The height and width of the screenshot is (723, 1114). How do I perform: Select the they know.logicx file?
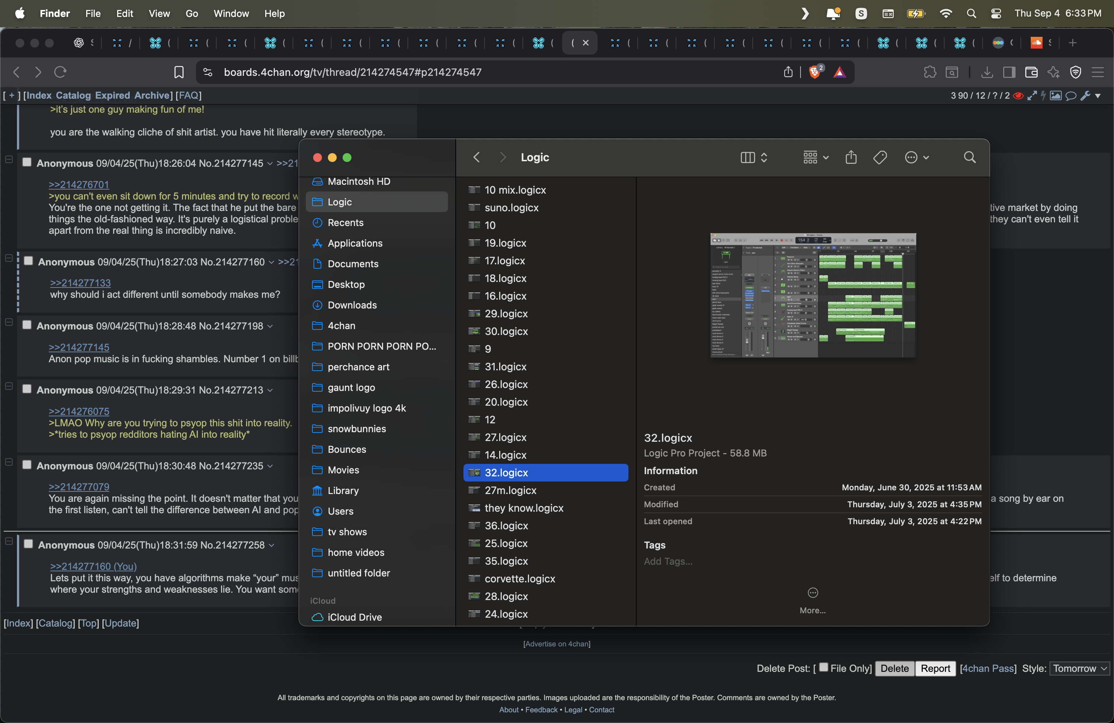pos(524,508)
